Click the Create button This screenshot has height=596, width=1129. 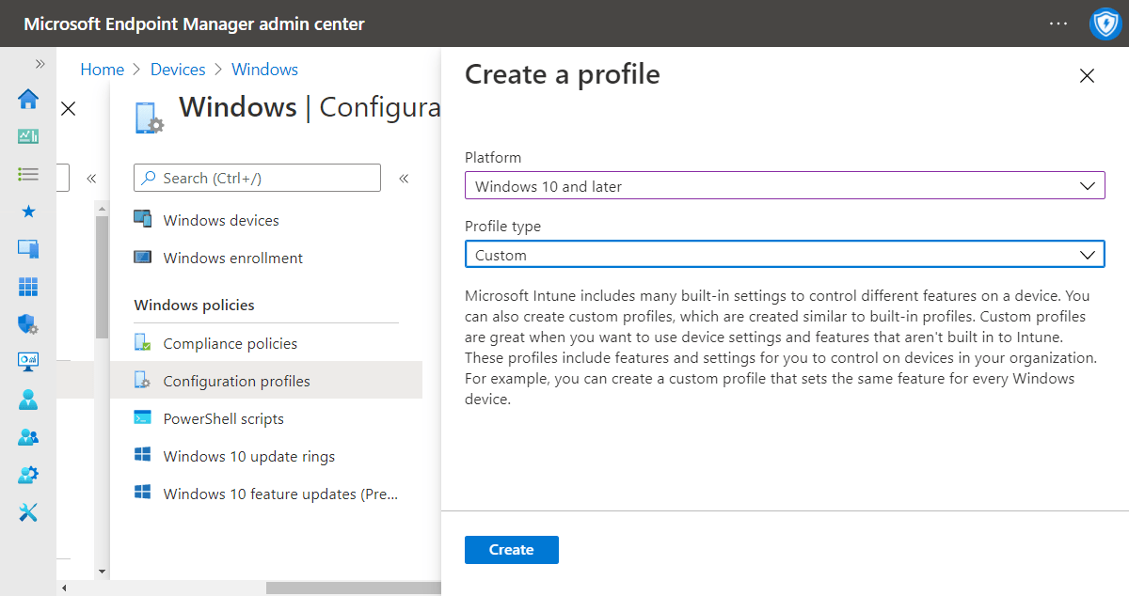pos(511,550)
